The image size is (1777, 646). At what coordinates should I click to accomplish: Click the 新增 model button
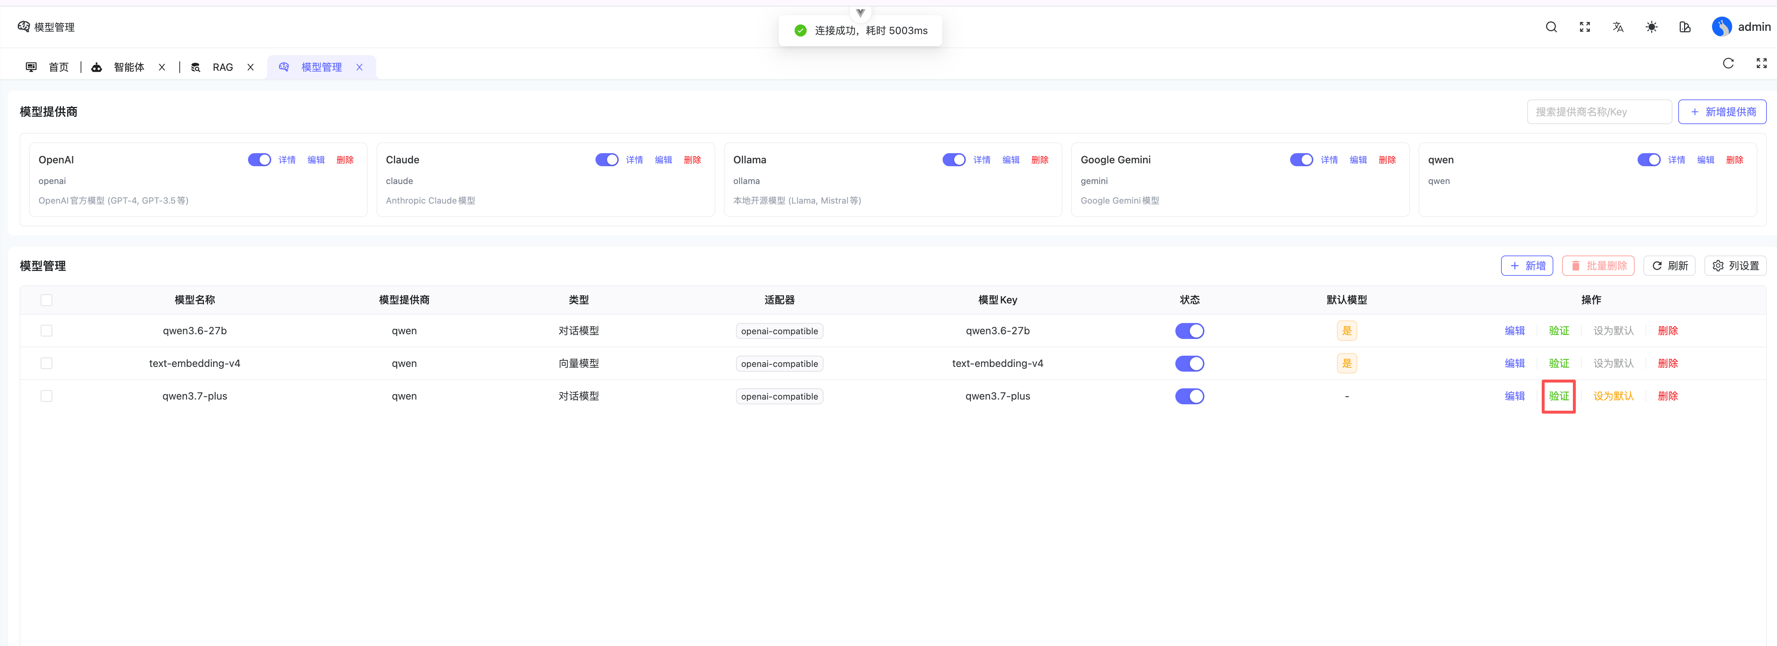1526,266
